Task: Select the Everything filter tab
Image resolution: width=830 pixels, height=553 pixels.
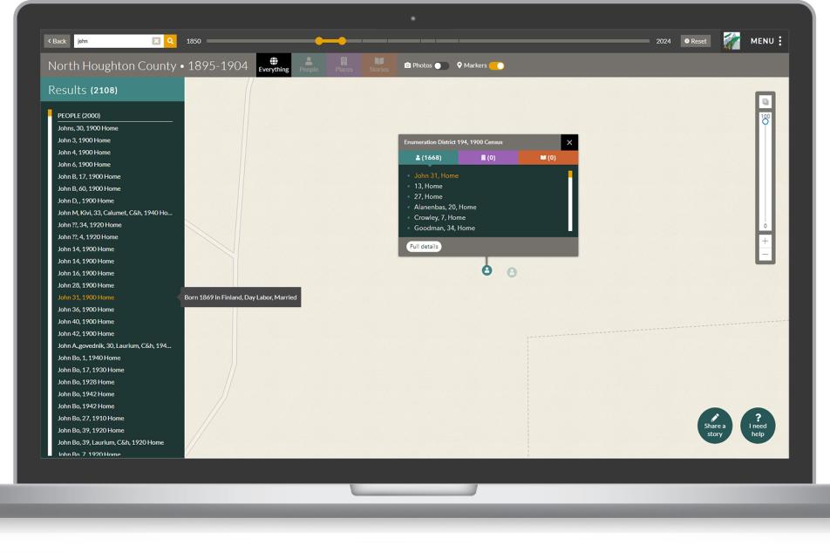Action: click(274, 65)
